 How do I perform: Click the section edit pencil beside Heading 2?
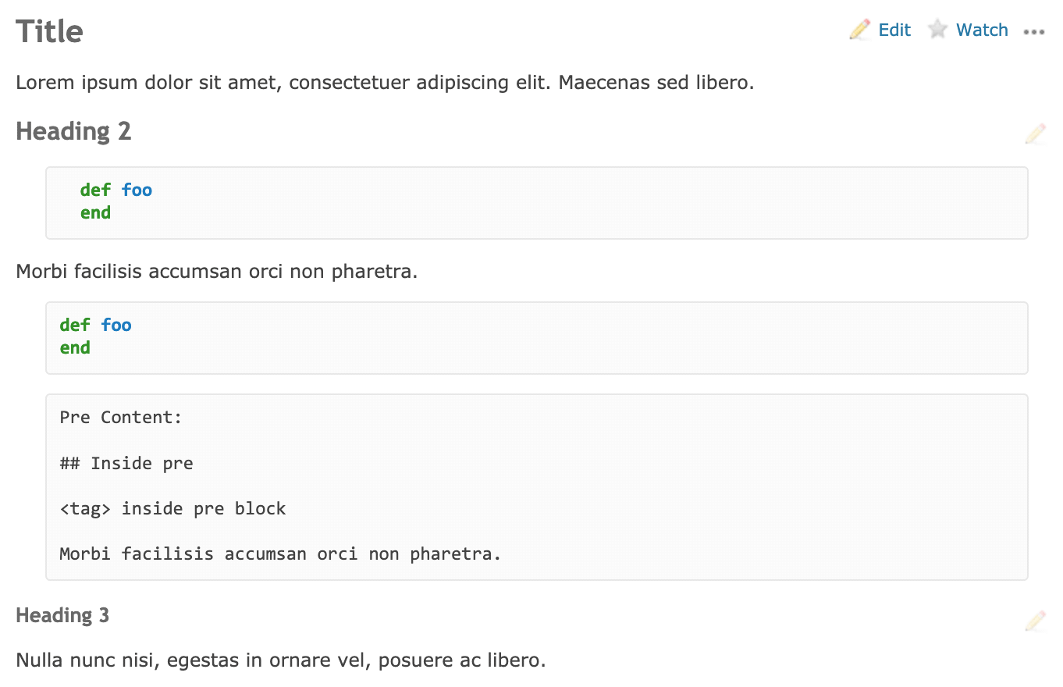pos(1035,133)
